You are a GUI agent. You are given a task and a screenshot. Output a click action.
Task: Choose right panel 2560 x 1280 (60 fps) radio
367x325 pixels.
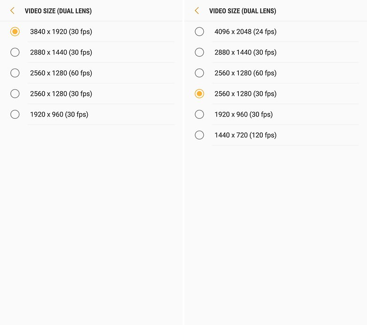coord(199,73)
